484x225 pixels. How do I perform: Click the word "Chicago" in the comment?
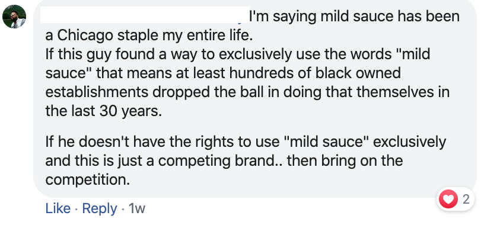[85, 36]
